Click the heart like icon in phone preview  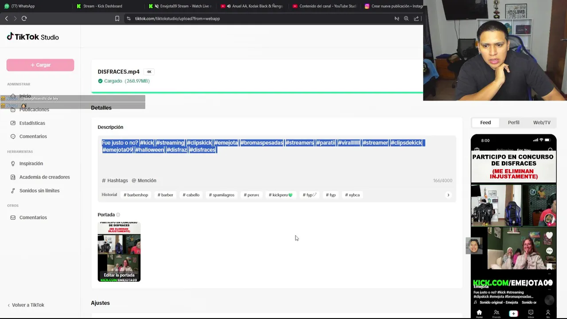tap(549, 235)
